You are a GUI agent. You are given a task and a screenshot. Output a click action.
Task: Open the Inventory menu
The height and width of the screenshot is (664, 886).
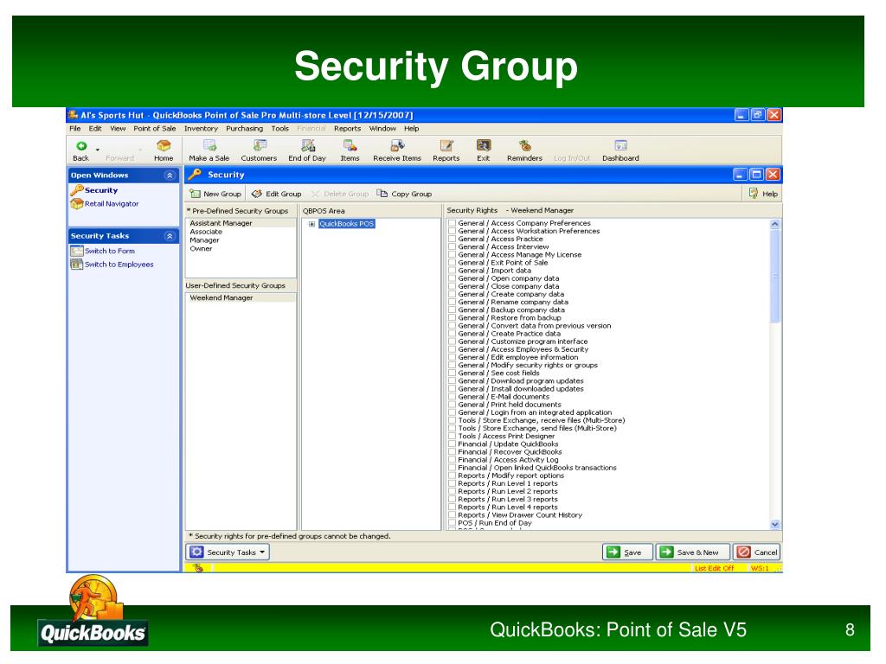[x=201, y=129]
